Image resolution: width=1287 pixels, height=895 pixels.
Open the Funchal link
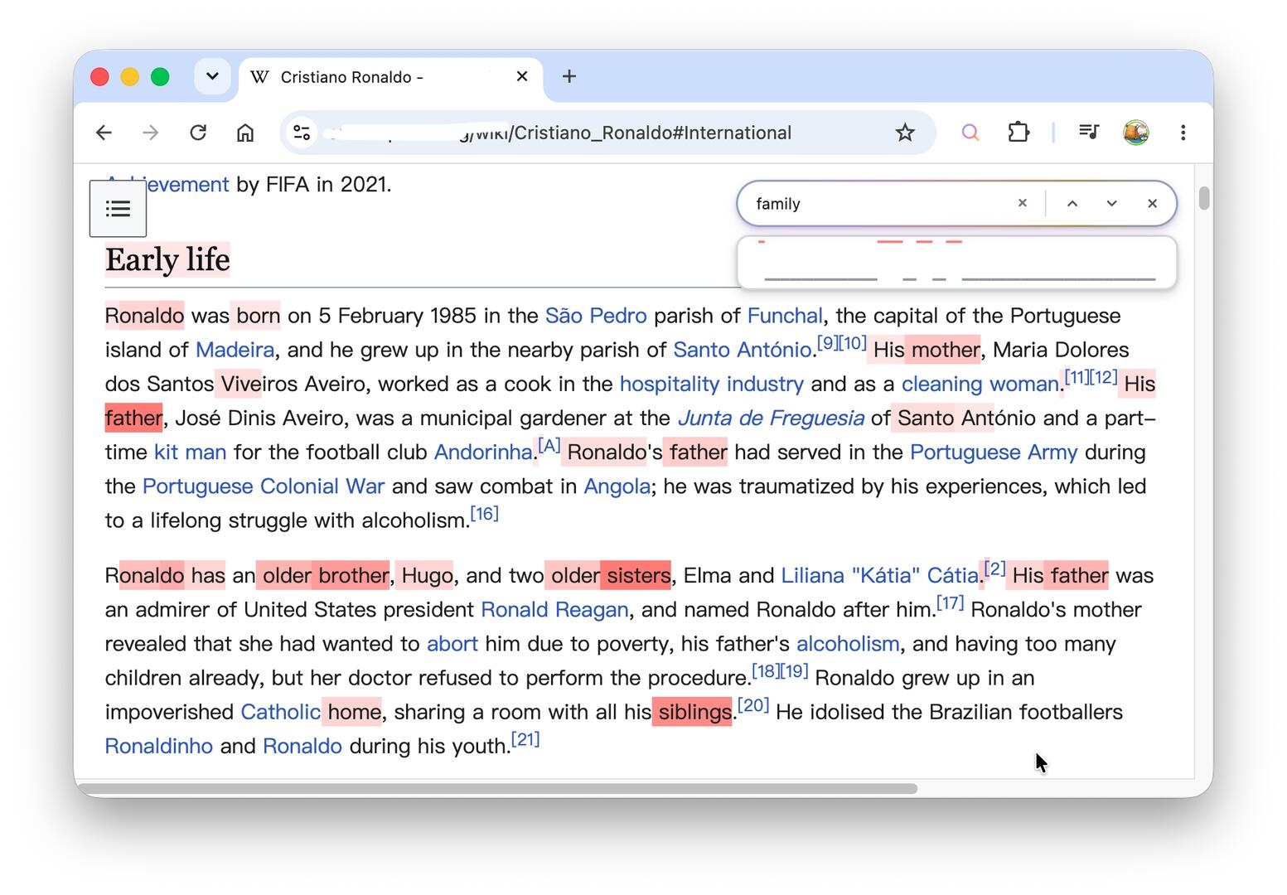coord(785,316)
